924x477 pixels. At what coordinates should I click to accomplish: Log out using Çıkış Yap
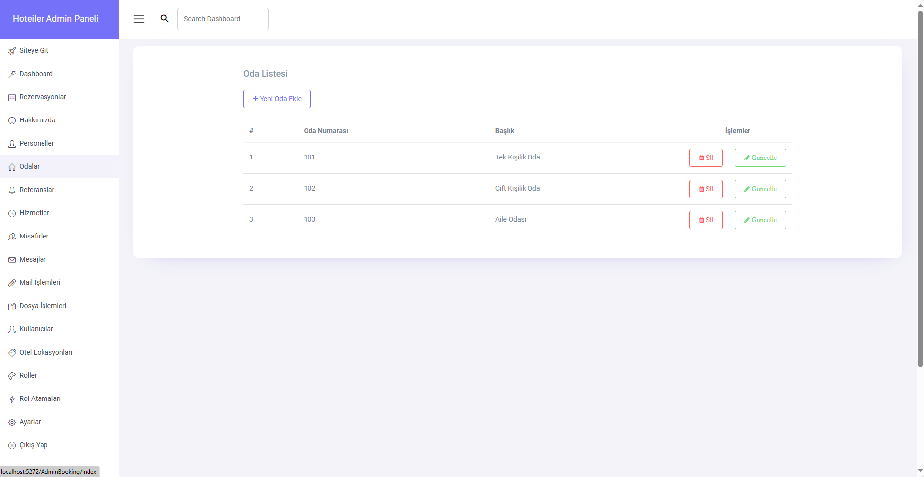pyautogui.click(x=33, y=445)
